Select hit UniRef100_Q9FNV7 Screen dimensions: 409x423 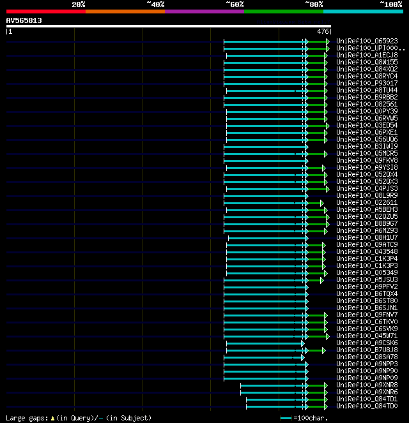tap(367, 315)
